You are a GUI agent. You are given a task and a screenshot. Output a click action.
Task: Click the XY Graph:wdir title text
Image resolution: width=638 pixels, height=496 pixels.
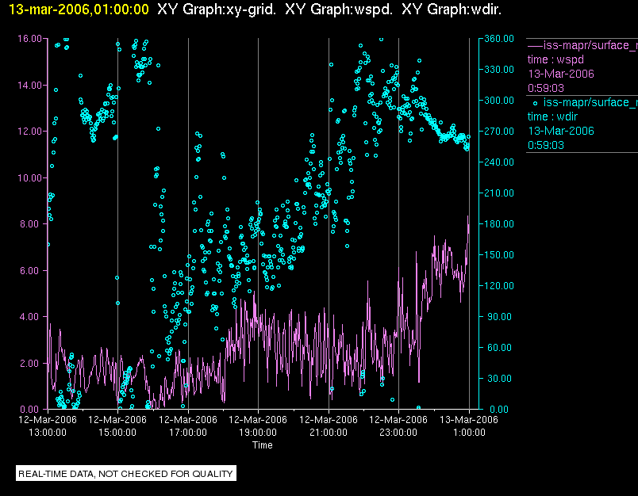pos(452,10)
